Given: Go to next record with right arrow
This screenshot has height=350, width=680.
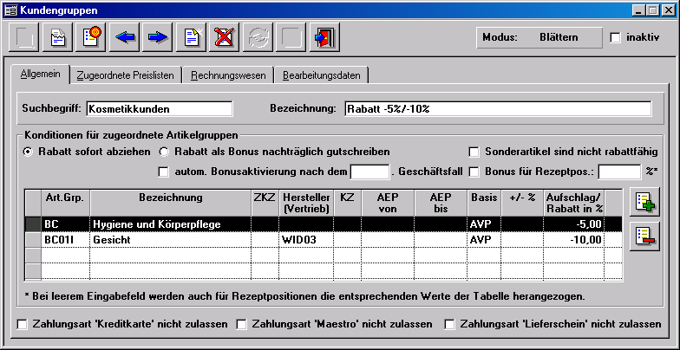Looking at the screenshot, I should [158, 37].
